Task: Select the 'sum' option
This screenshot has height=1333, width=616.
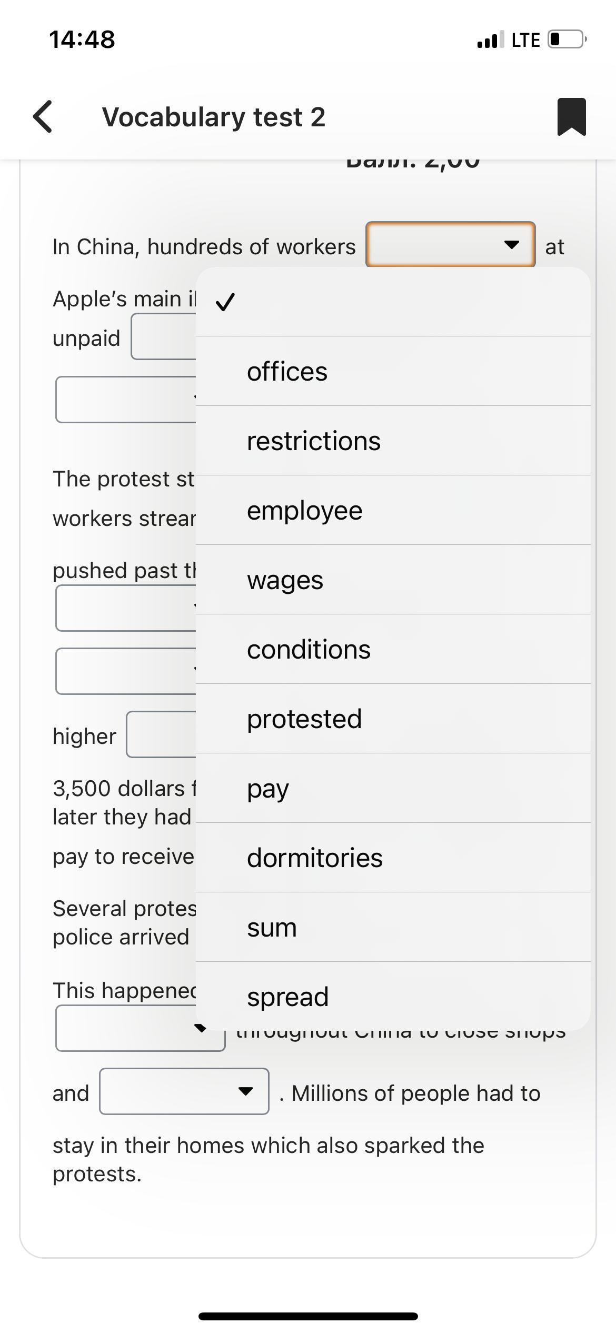Action: pyautogui.click(x=393, y=927)
